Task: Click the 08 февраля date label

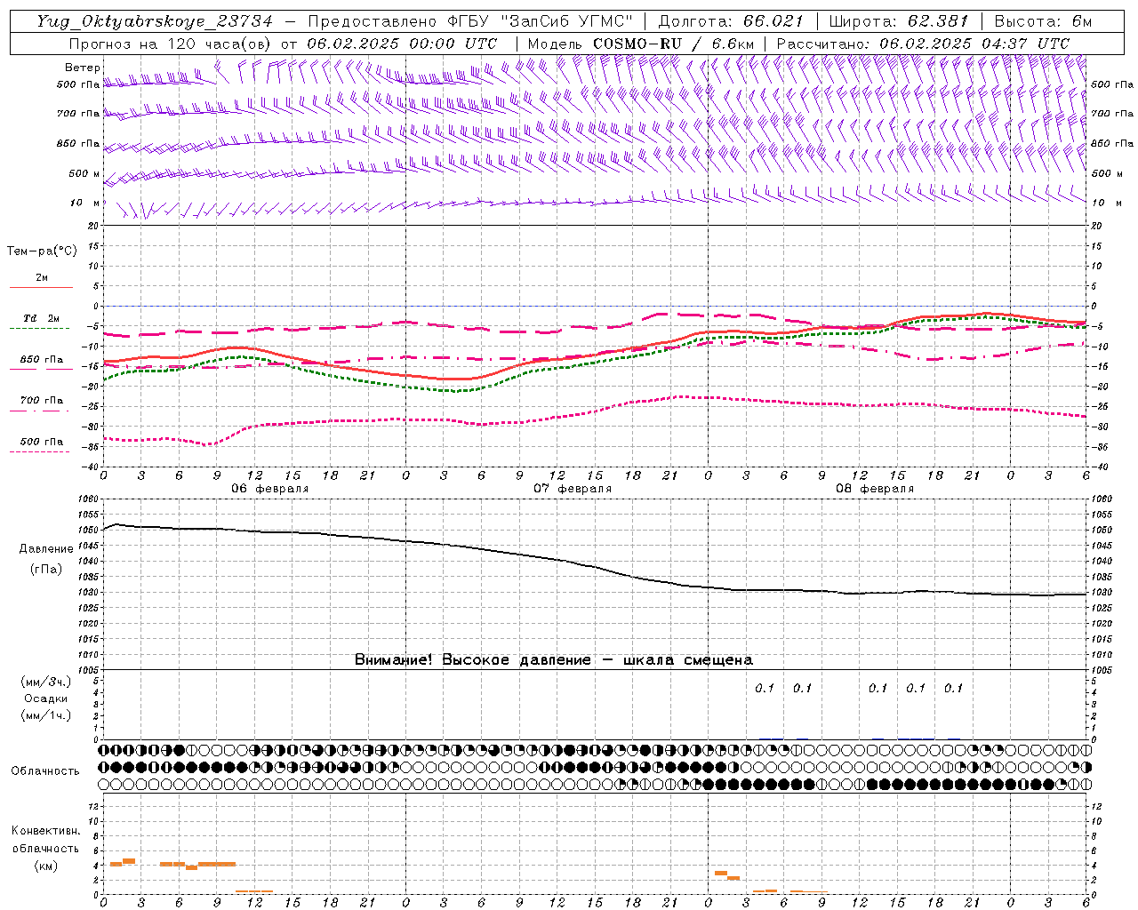Action: point(875,489)
